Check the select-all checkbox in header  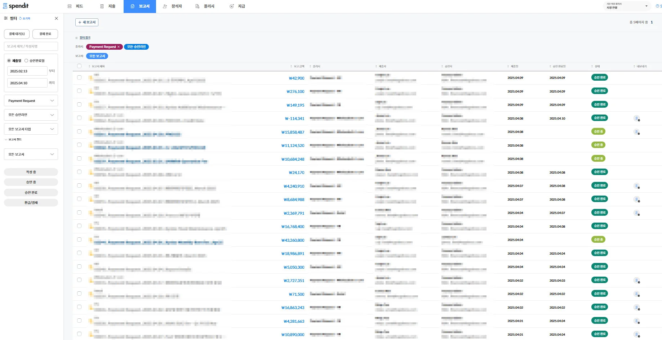pos(79,66)
